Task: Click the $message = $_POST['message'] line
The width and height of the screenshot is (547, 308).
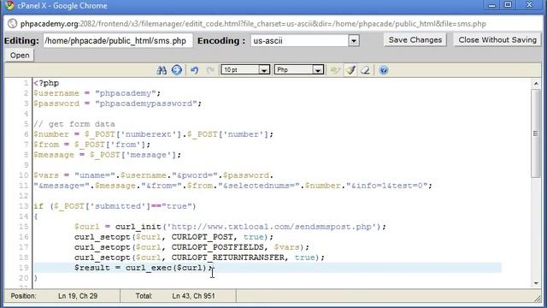Action: click(108, 155)
